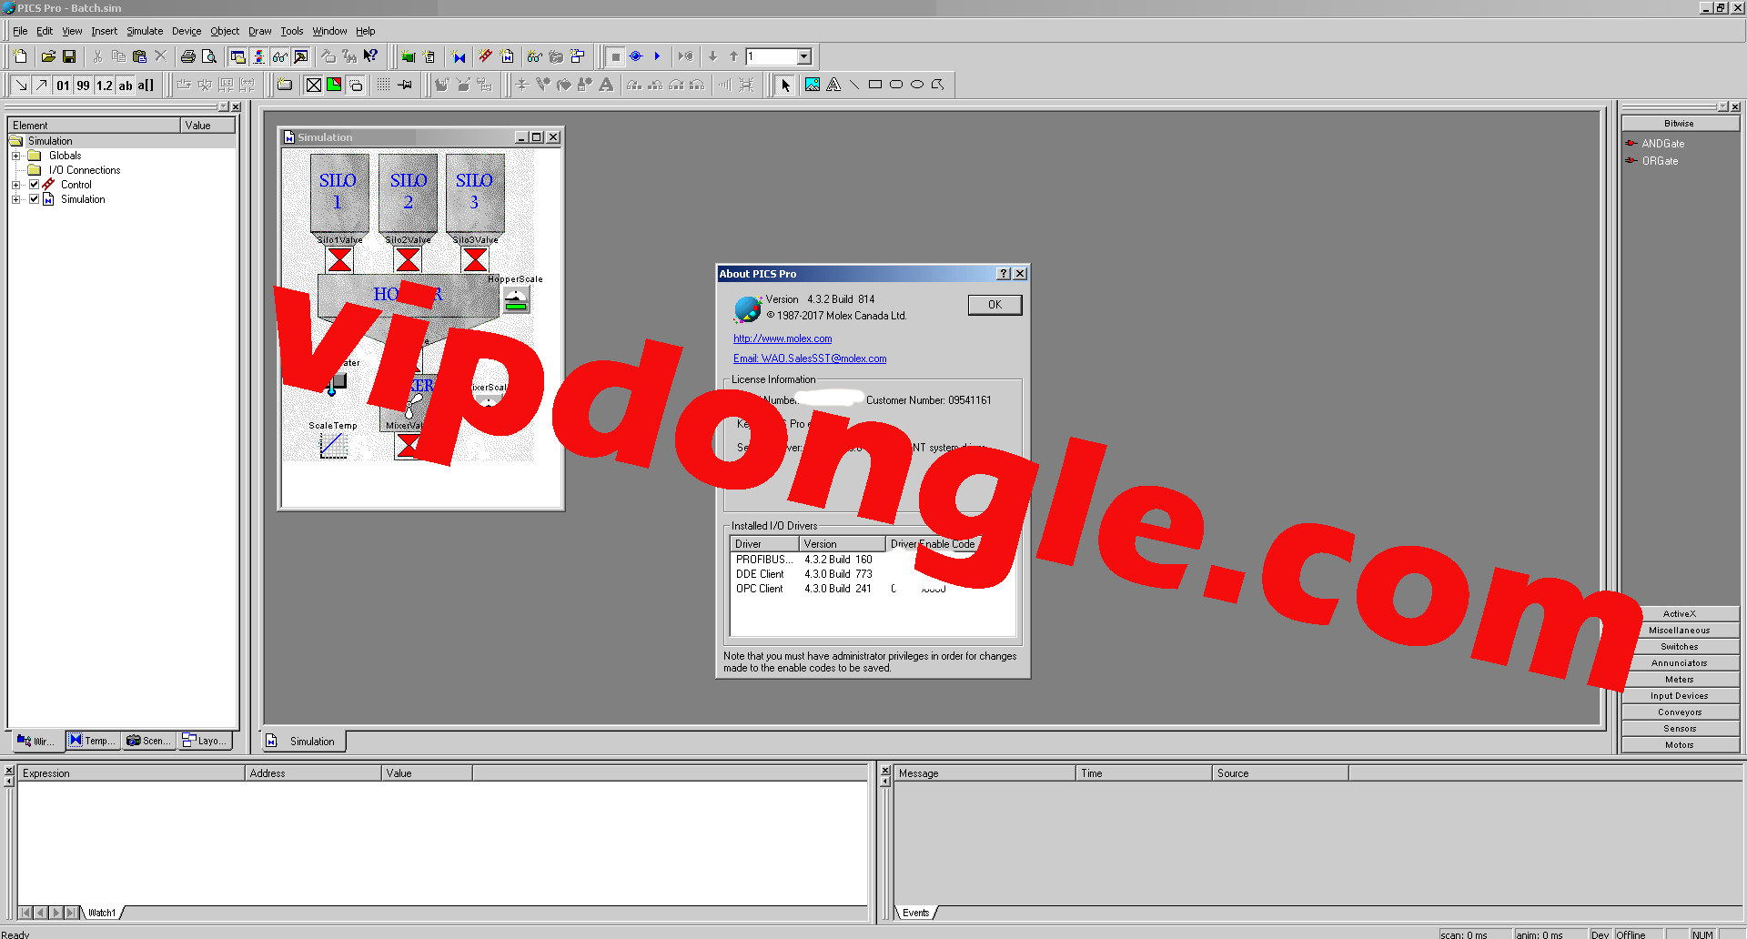Screen dimensions: 1747x939
Task: Select the pointer arrow tool
Action: pyautogui.click(x=786, y=85)
